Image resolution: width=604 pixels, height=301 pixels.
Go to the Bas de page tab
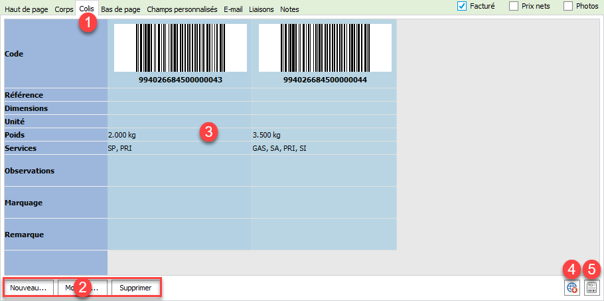[121, 9]
